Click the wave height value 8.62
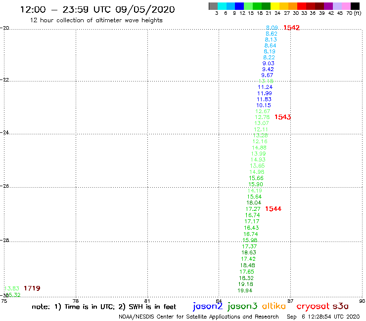Image resolution: width=366 pixels, height=321 pixels. (x=272, y=34)
